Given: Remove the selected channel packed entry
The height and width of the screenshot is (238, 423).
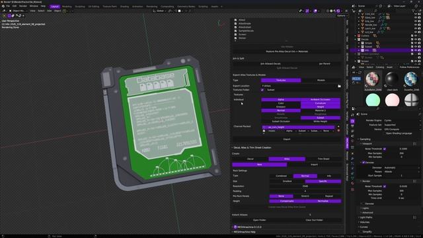Looking at the screenshot, I should [x=338, y=131].
